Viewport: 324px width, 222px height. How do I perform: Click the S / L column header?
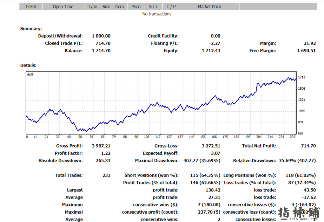click(x=153, y=6)
